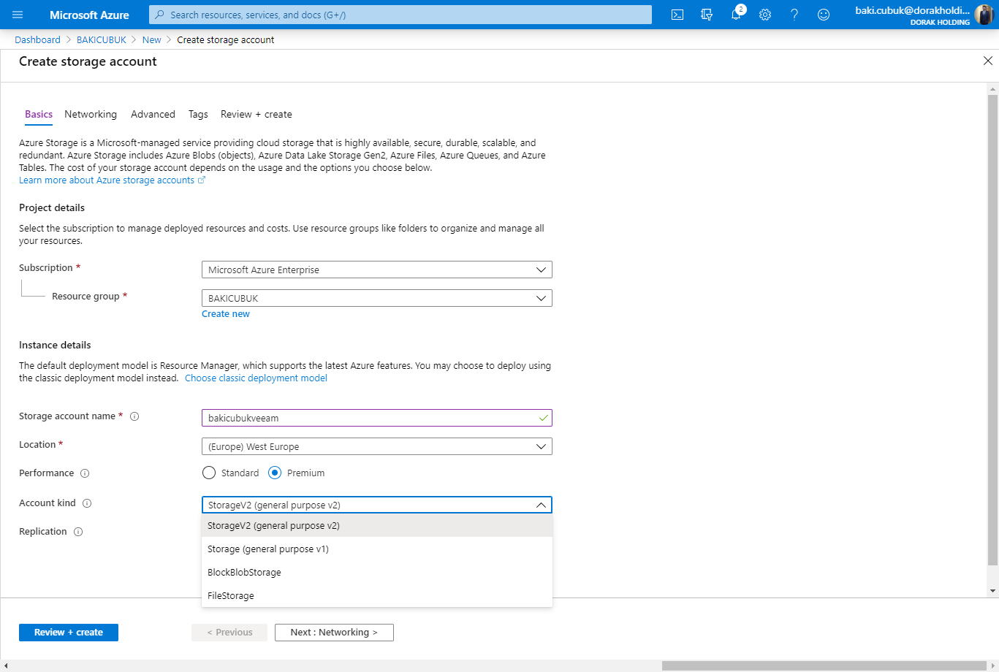Select Standard performance radio button

click(x=209, y=473)
